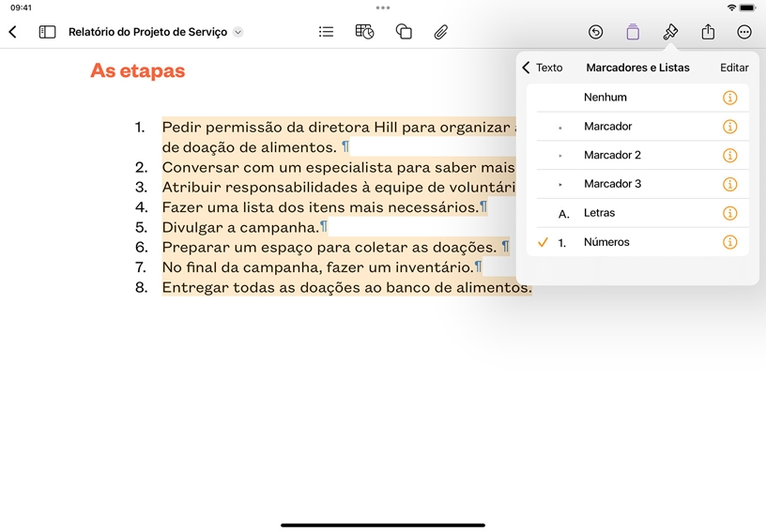Open the shapes insert icon
This screenshot has height=532, width=766.
tap(404, 32)
